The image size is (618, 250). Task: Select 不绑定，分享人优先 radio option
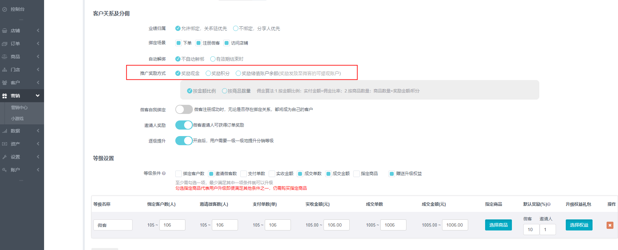click(x=236, y=28)
